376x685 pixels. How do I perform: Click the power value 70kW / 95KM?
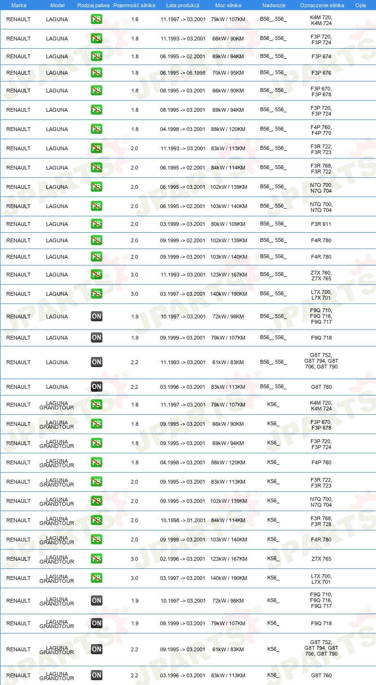click(228, 73)
